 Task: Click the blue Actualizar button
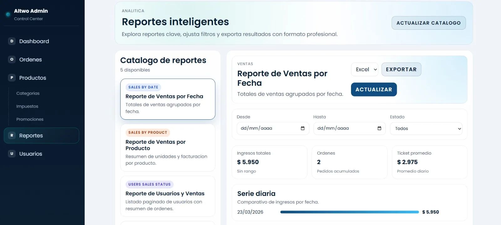374,89
